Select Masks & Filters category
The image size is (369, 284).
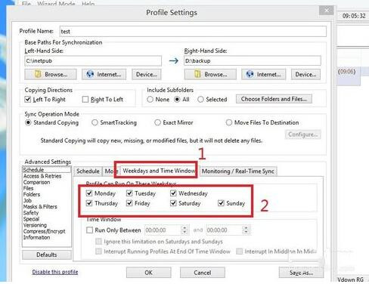pos(40,206)
